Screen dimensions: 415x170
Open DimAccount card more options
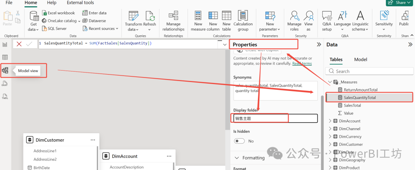click(x=169, y=156)
